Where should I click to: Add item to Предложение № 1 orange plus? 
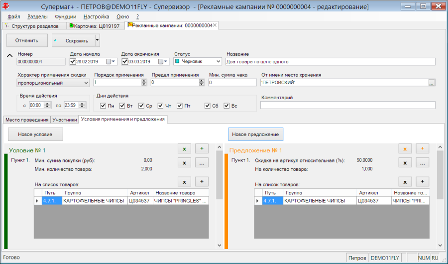[422, 149]
